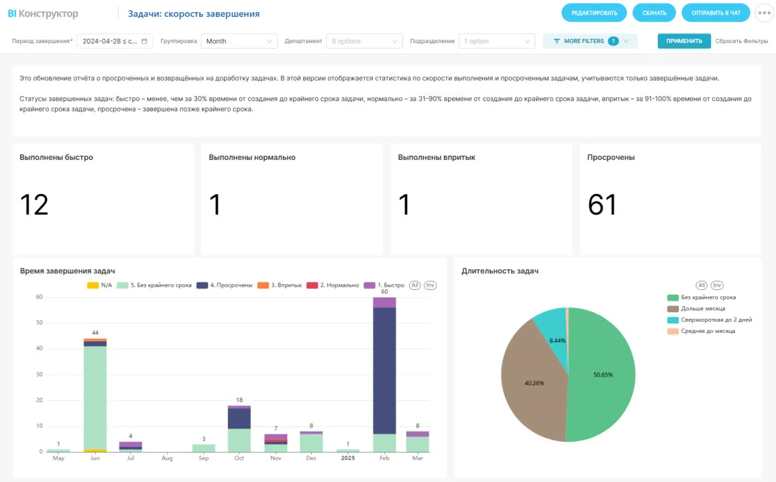Image resolution: width=776 pixels, height=482 pixels.
Task: Toggle '5. Без крайнего срока' legend series
Action: tap(155, 285)
